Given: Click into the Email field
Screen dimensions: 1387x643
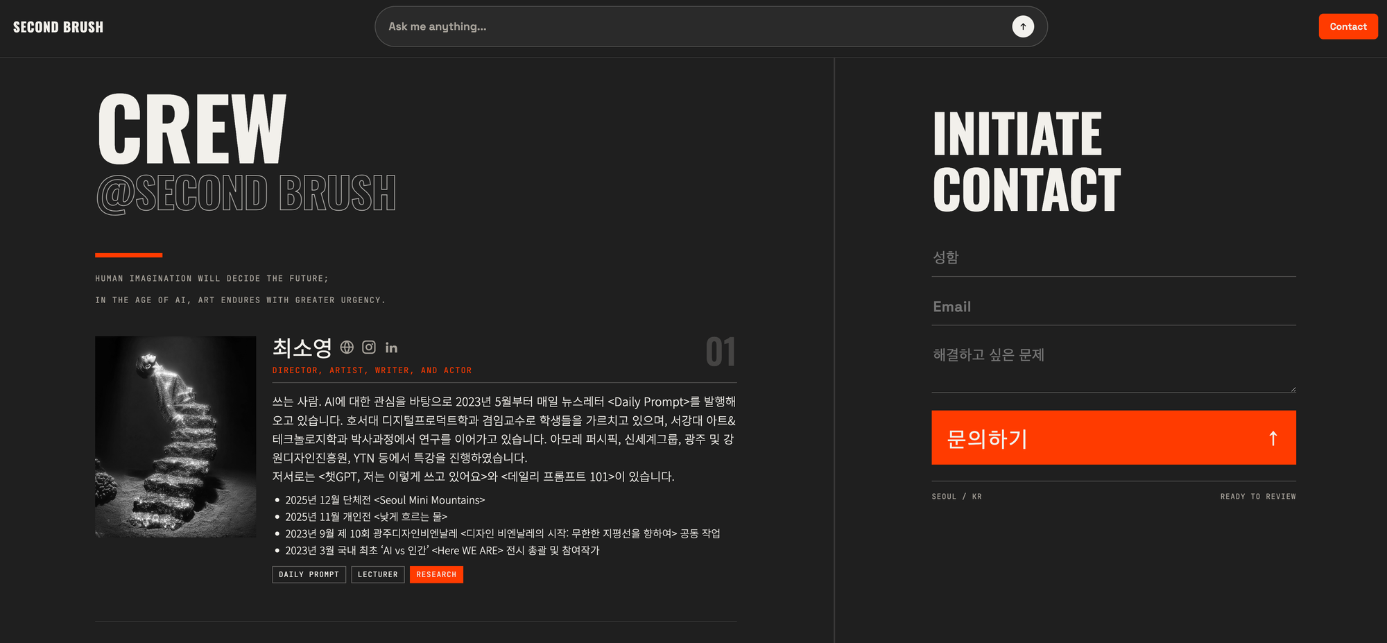Looking at the screenshot, I should (x=1114, y=307).
